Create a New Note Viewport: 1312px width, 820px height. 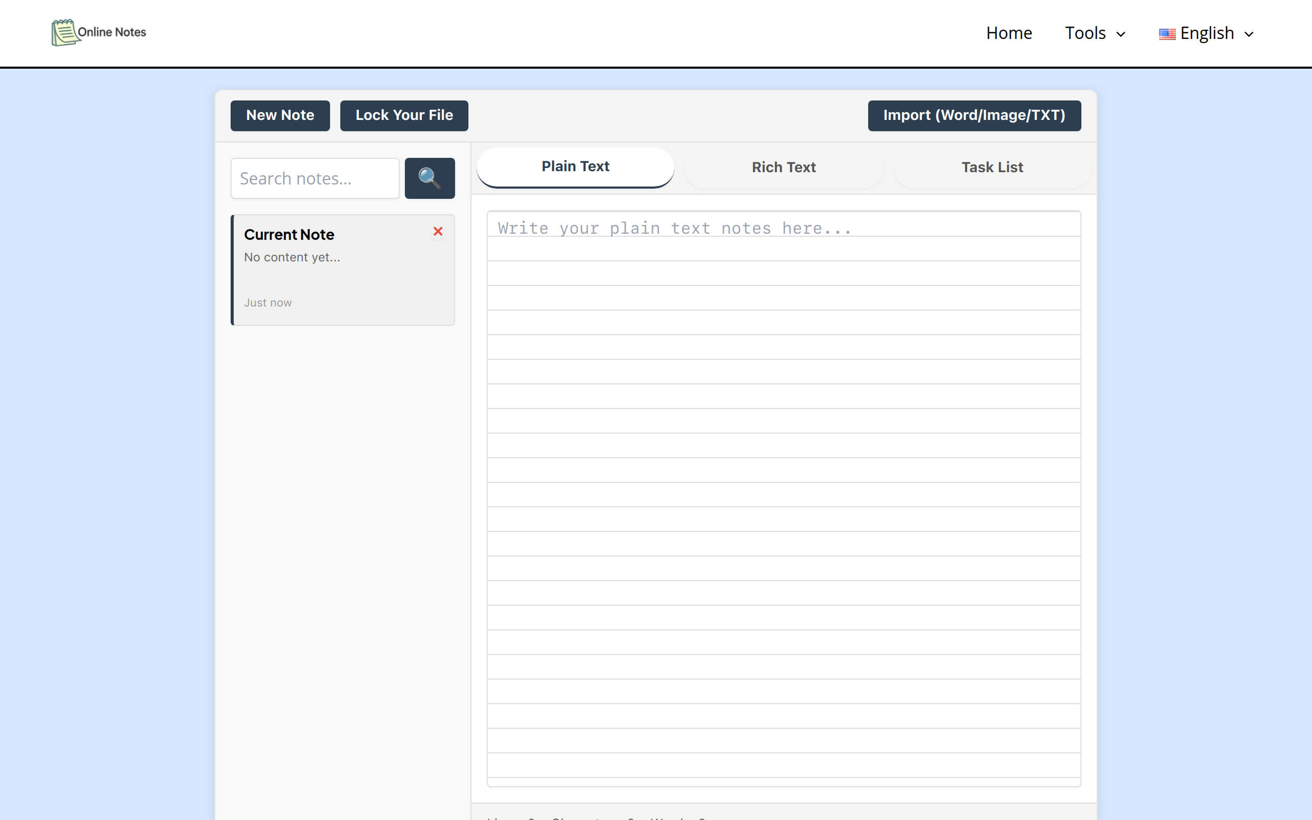pos(280,115)
